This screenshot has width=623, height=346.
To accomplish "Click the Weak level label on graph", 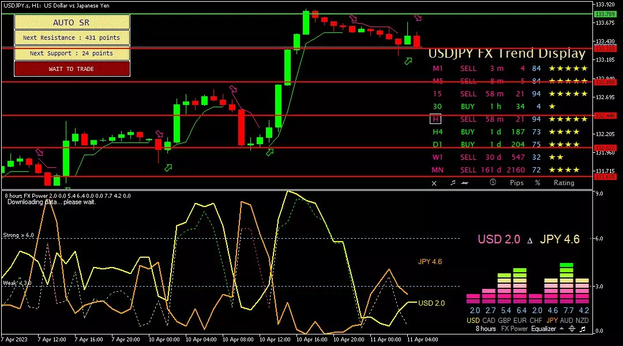I will pos(17,283).
